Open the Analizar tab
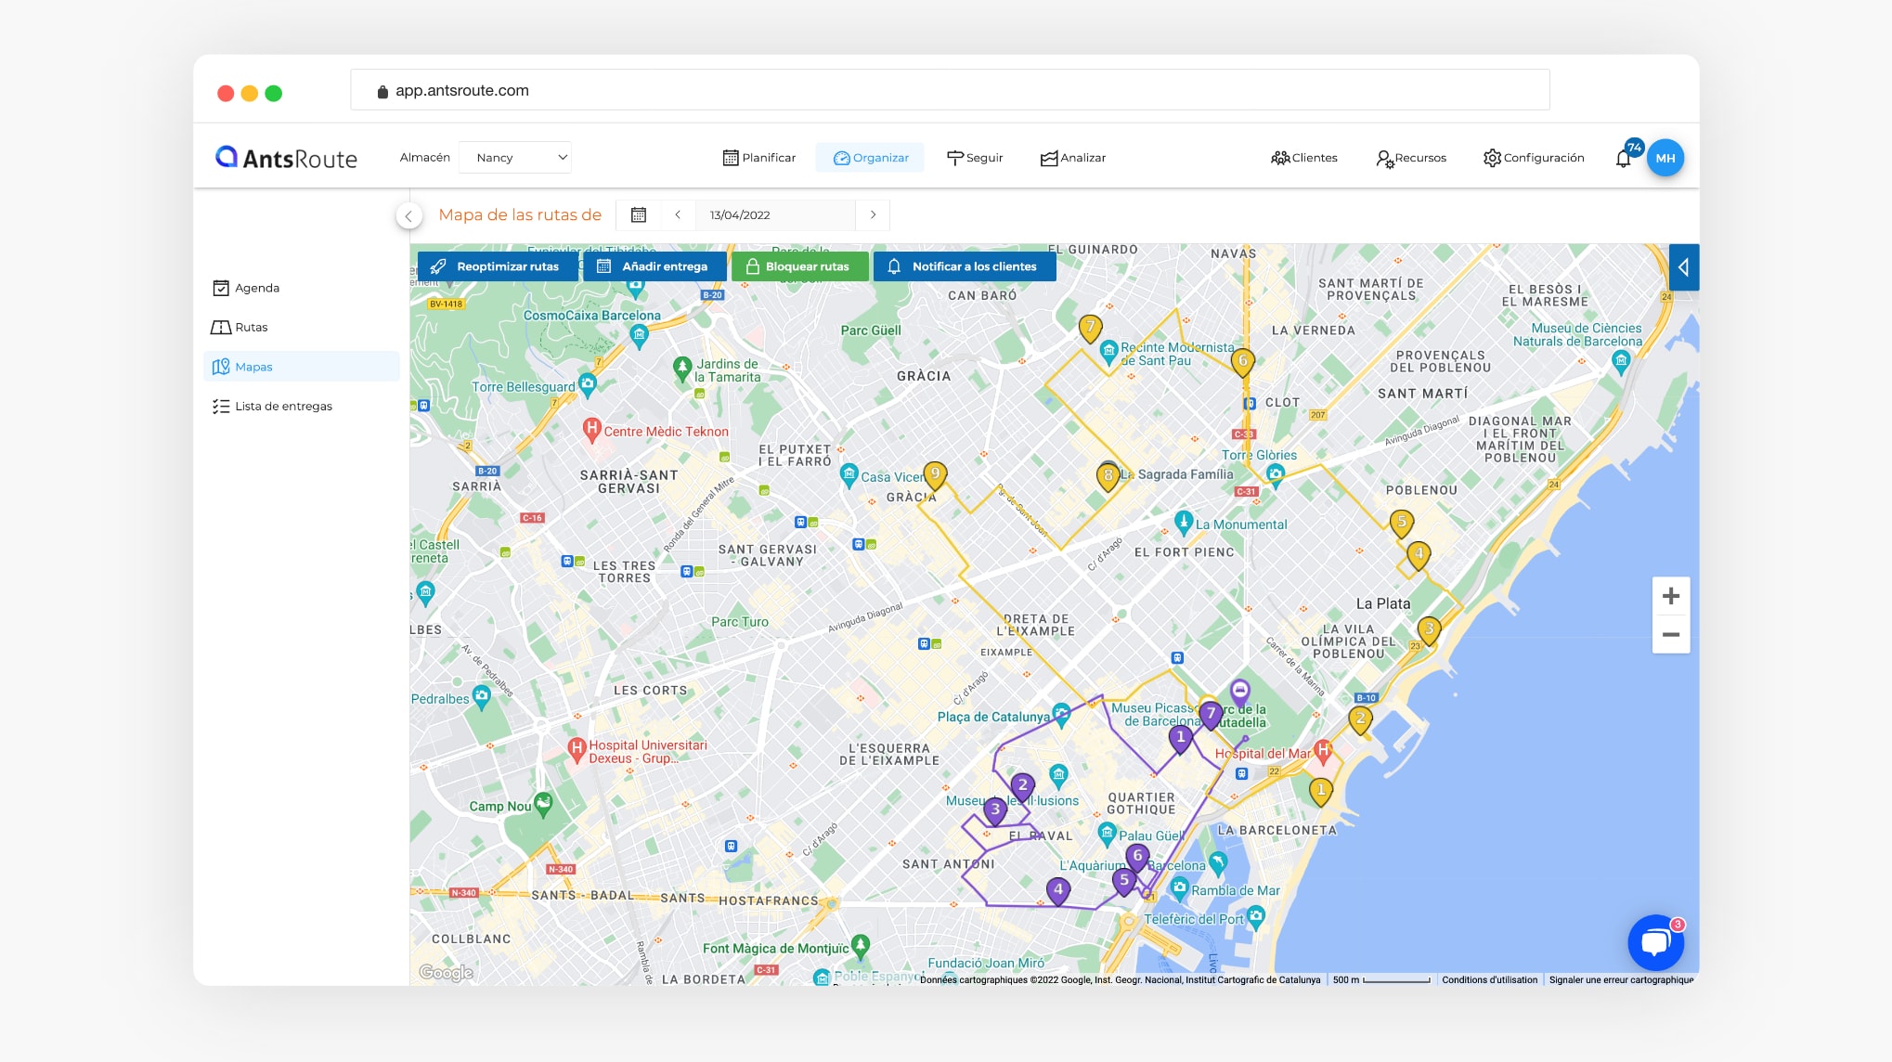Viewport: 1892px width, 1062px height. coord(1073,158)
